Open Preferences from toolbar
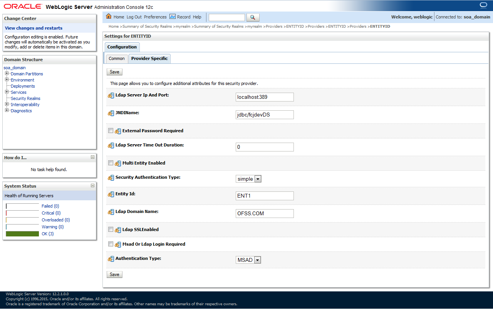Viewport: 493px width, 311px height. [x=155, y=17]
